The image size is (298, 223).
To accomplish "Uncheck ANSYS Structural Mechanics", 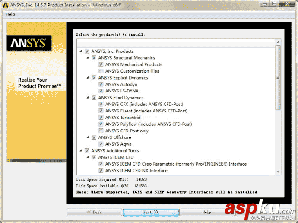I will [94, 58].
